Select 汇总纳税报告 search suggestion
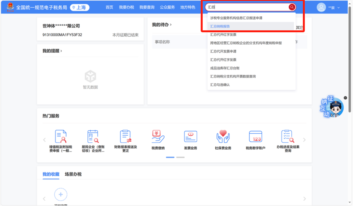Viewport: 353px width, 206px height. click(x=220, y=27)
